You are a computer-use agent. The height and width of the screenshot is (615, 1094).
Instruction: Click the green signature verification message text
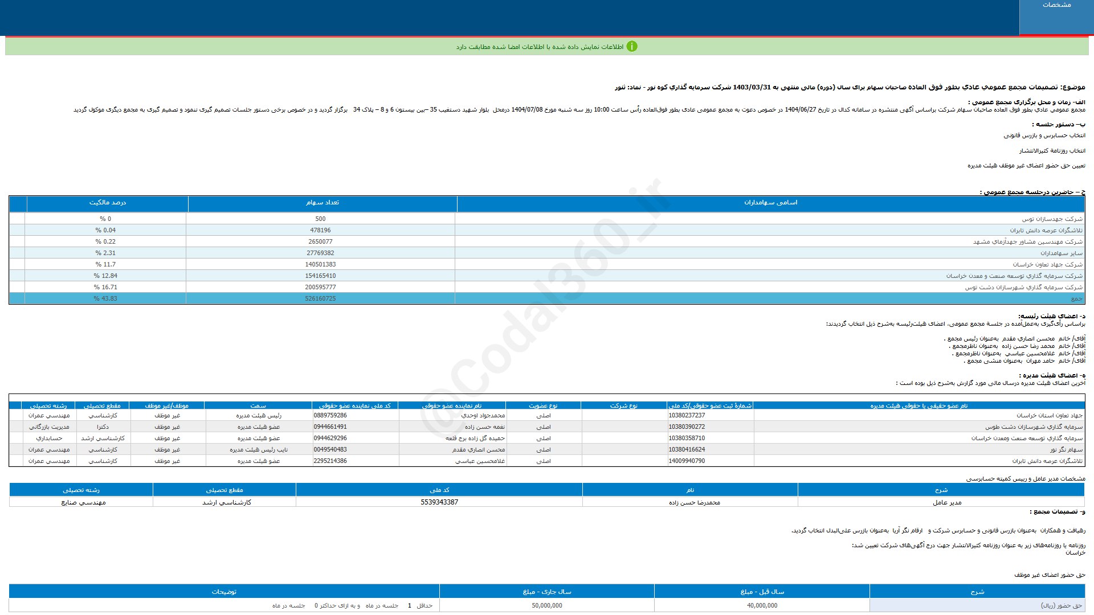coord(539,47)
